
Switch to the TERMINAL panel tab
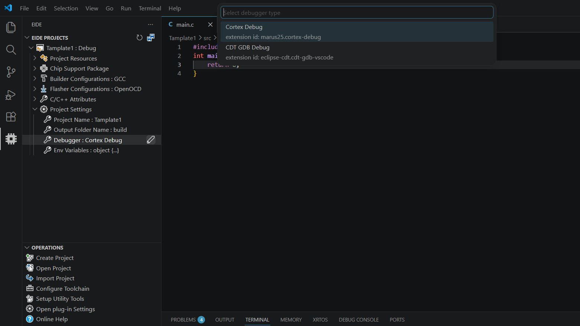coord(257,320)
